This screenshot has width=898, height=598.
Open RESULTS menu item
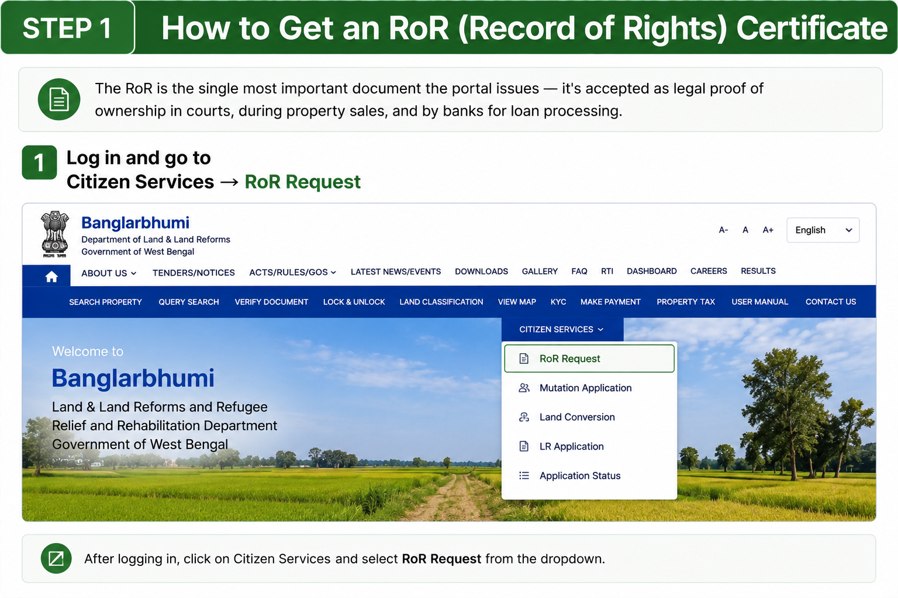[758, 271]
